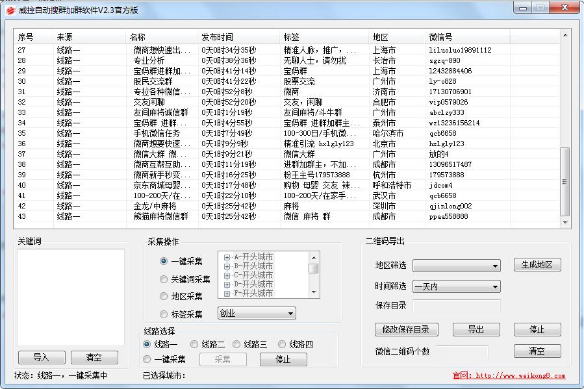Switch to 线路二 radio option

[194, 344]
